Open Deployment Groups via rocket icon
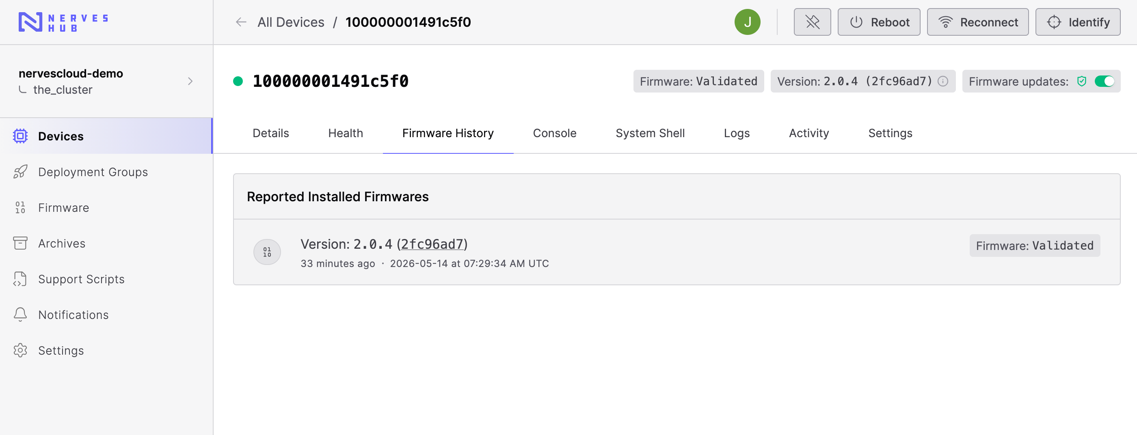1137x435 pixels. click(20, 172)
